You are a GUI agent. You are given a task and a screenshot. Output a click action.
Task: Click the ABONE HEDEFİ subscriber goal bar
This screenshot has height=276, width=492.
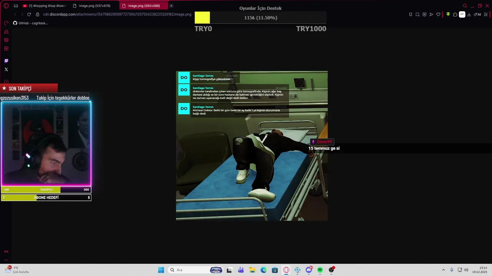(46, 197)
